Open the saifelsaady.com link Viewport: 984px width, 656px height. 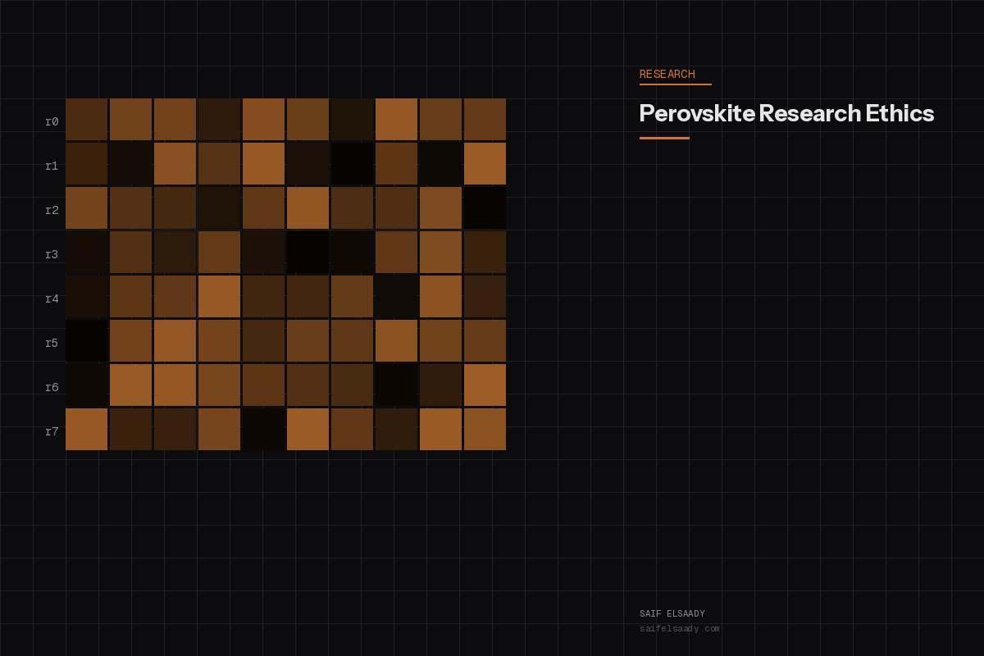point(680,628)
